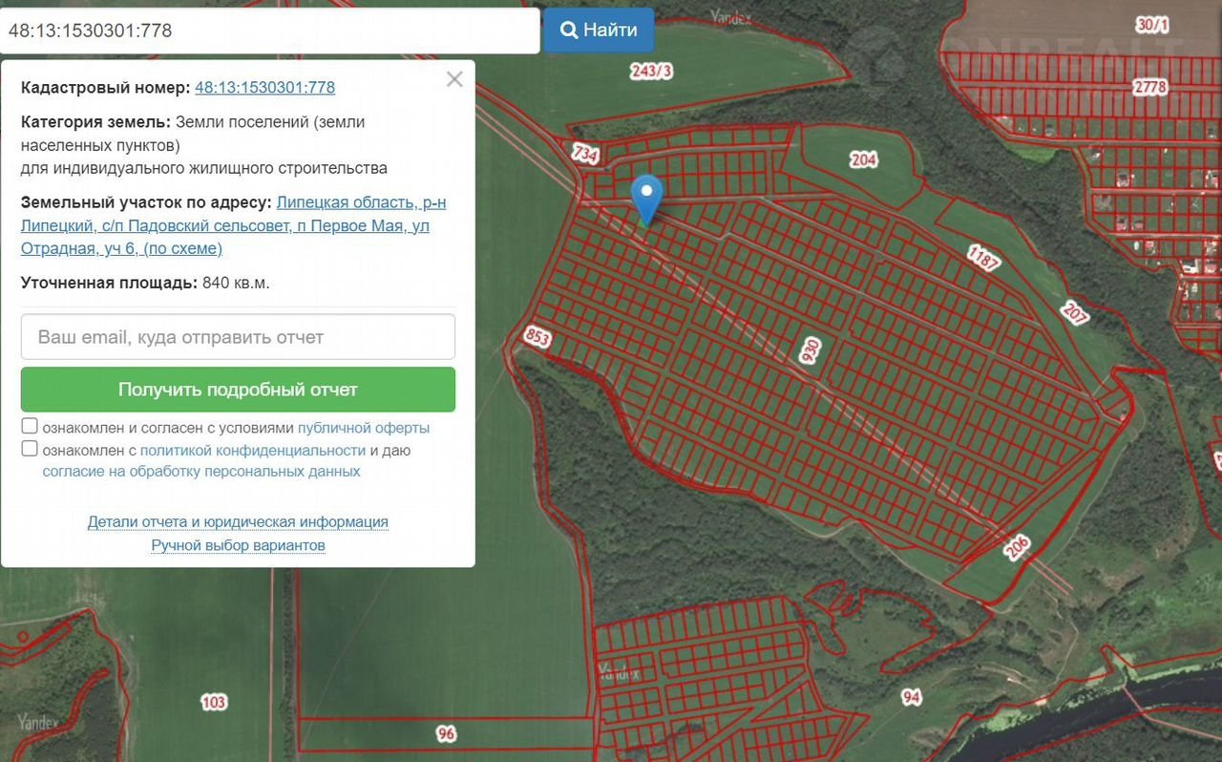Select parcel label 204 on map
The height and width of the screenshot is (762, 1222).
(x=863, y=159)
